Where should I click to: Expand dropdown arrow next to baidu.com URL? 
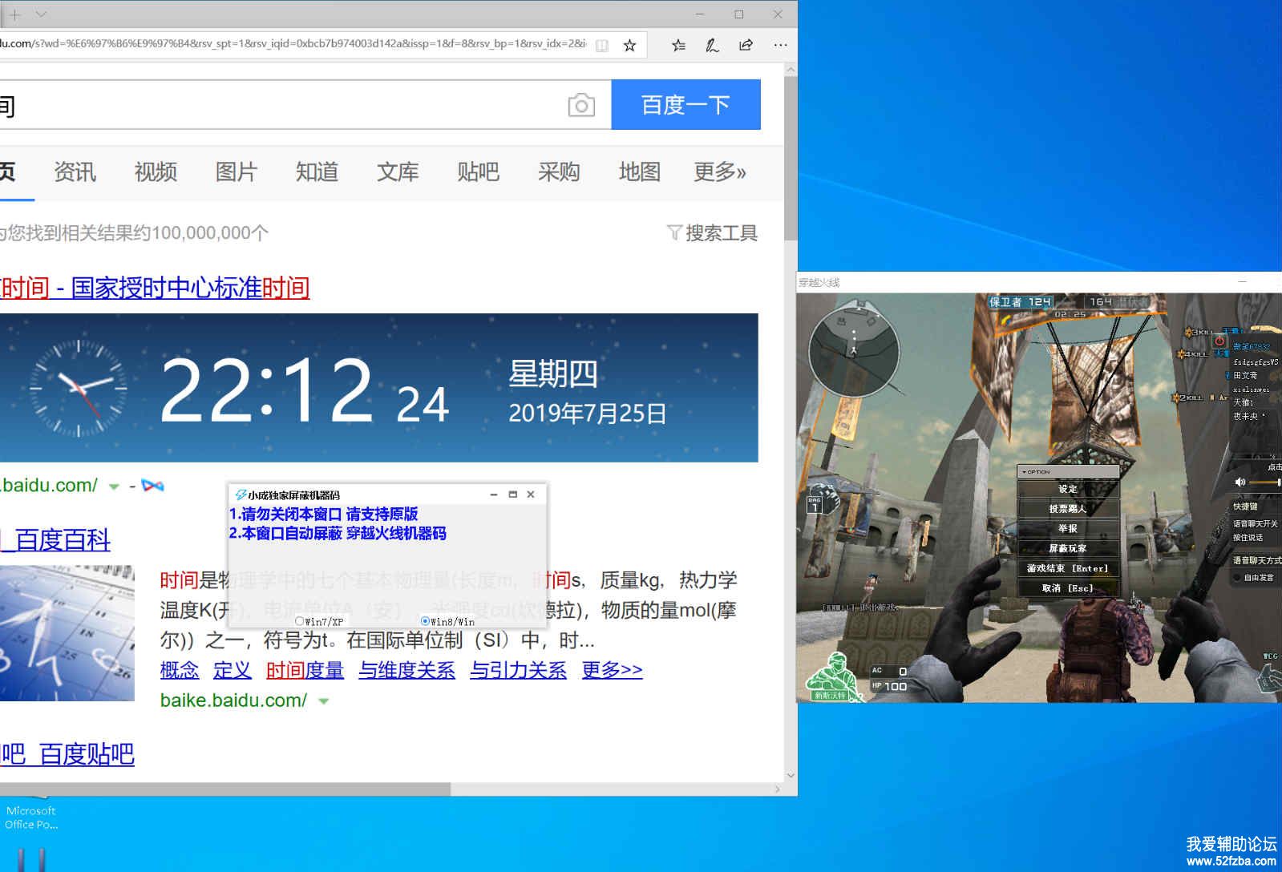pos(114,486)
